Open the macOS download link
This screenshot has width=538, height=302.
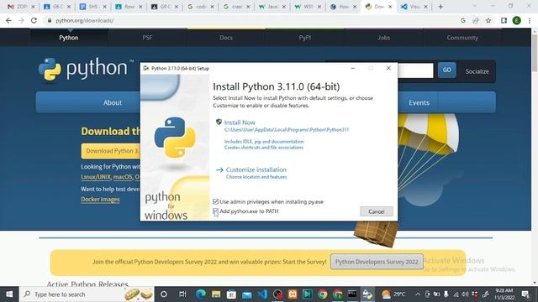tap(123, 177)
